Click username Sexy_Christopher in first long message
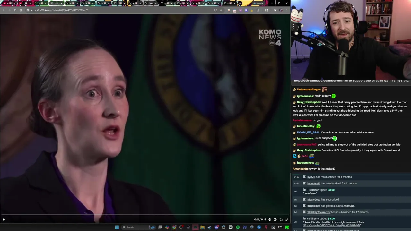Viewport: 411px width, 231px height. click(309, 102)
